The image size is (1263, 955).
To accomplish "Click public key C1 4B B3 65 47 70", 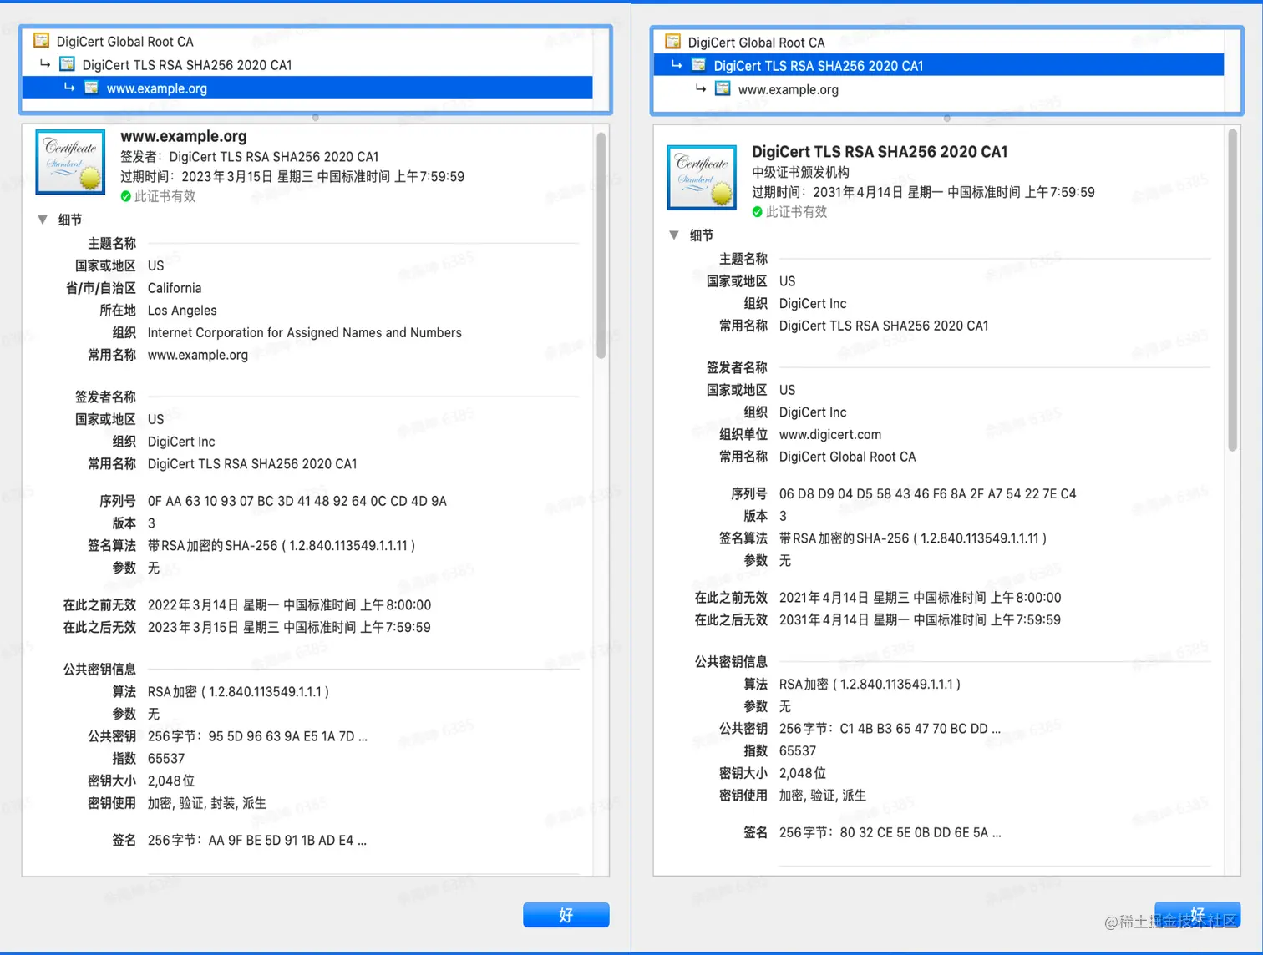I will 890,729.
